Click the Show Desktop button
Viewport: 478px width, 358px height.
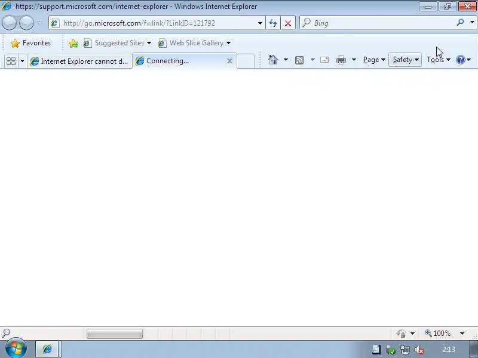click(474, 349)
